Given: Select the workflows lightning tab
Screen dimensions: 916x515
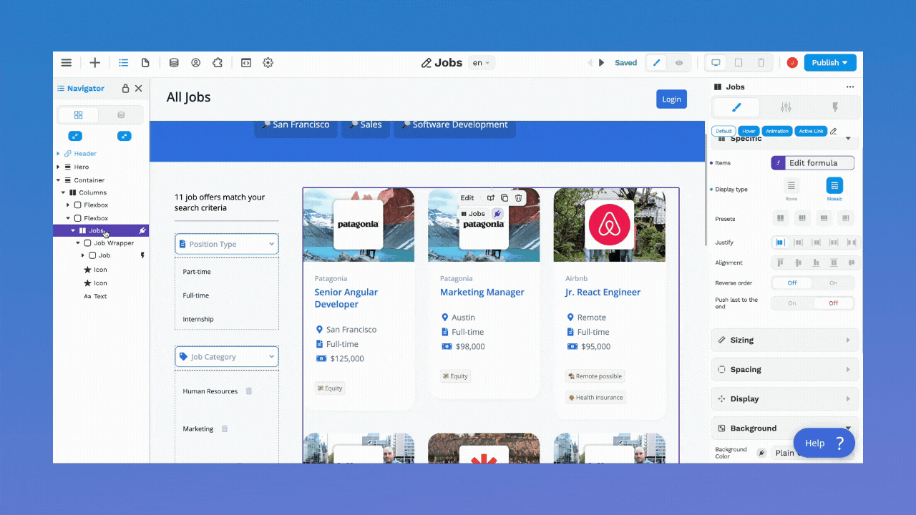Looking at the screenshot, I should tap(834, 107).
